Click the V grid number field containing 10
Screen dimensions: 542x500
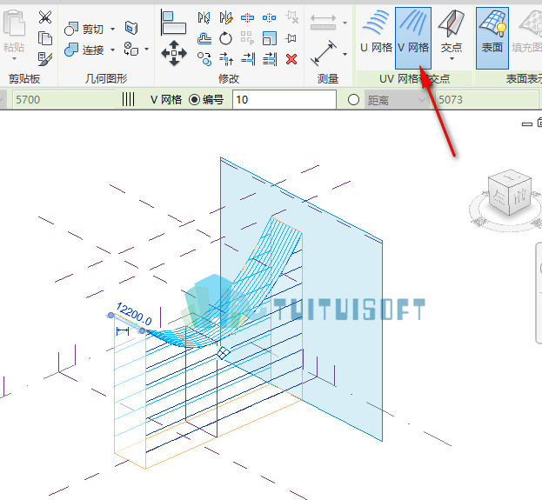pyautogui.click(x=284, y=100)
